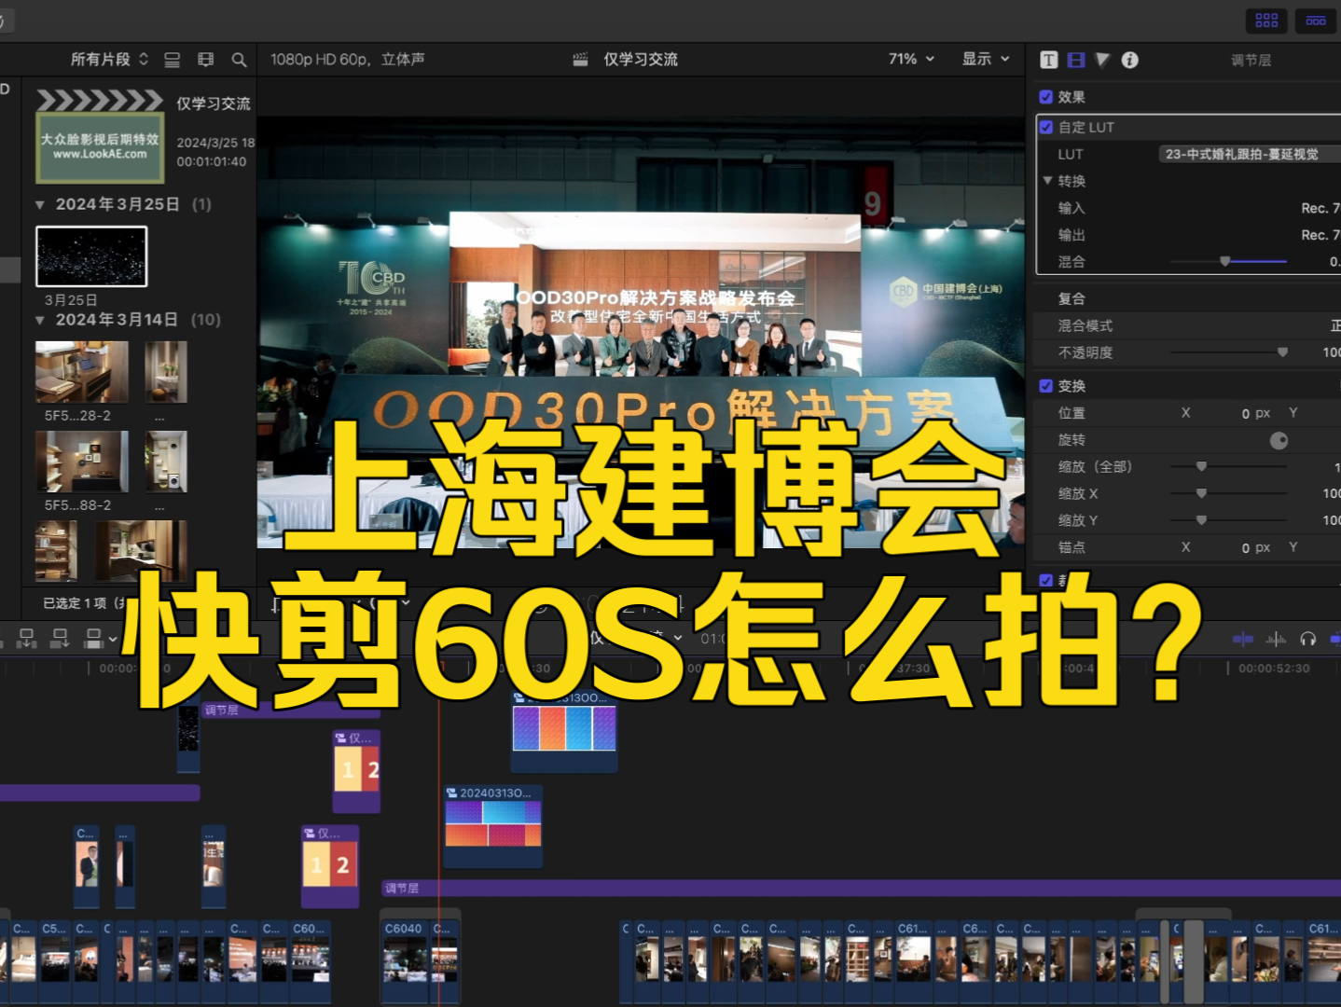The height and width of the screenshot is (1007, 1341).
Task: Select the lower 仅... 1 2 title clip
Action: tap(330, 865)
